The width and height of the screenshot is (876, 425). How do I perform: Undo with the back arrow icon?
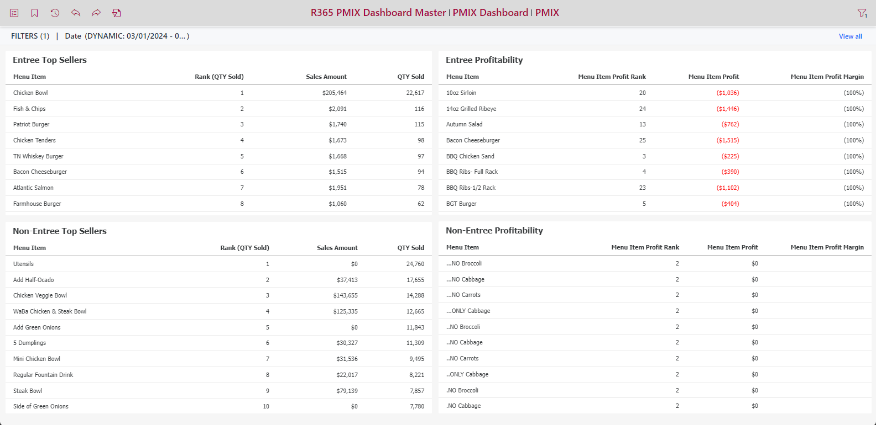(x=76, y=13)
